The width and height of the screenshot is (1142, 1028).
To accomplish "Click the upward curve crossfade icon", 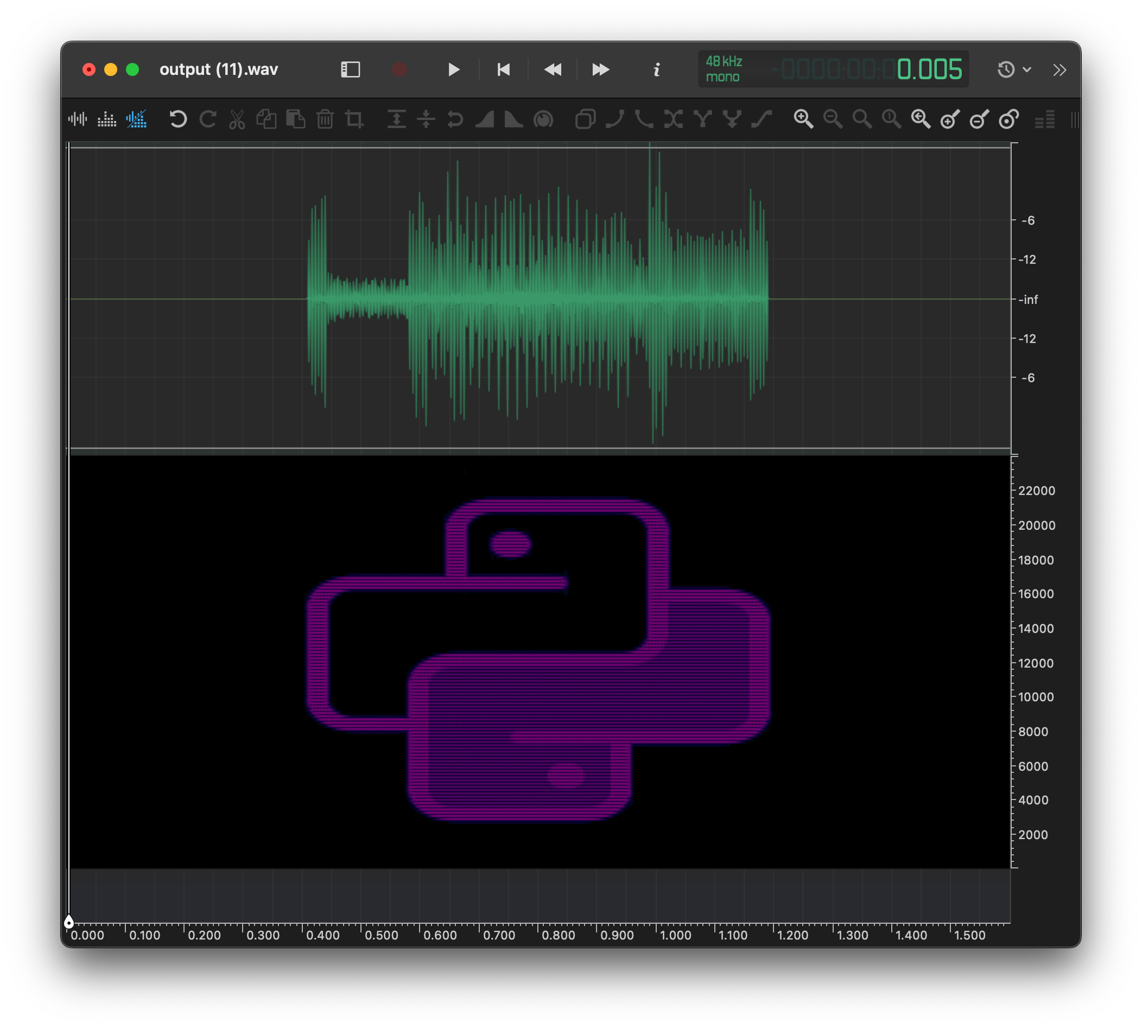I will coord(614,119).
